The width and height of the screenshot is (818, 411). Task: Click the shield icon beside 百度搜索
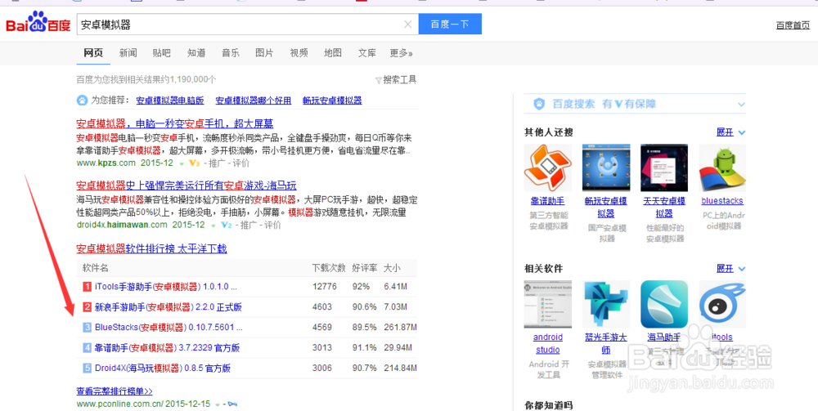point(539,105)
